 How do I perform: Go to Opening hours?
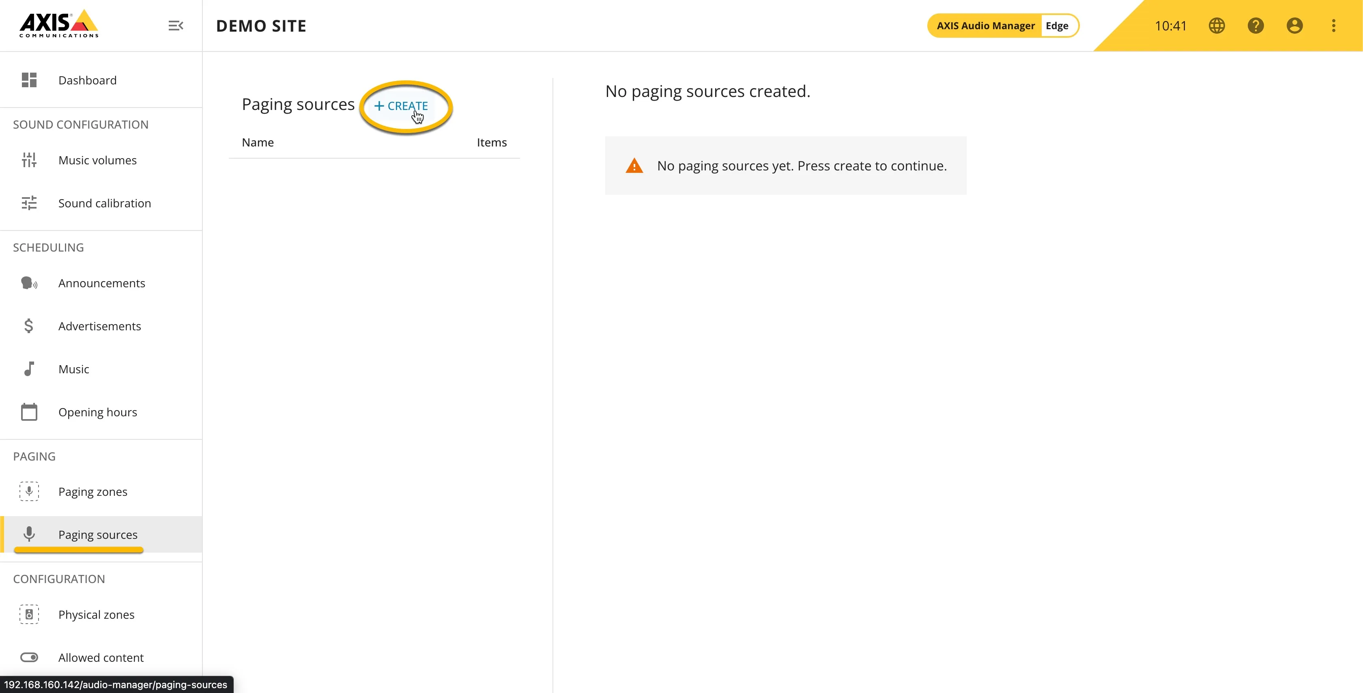pos(101,412)
